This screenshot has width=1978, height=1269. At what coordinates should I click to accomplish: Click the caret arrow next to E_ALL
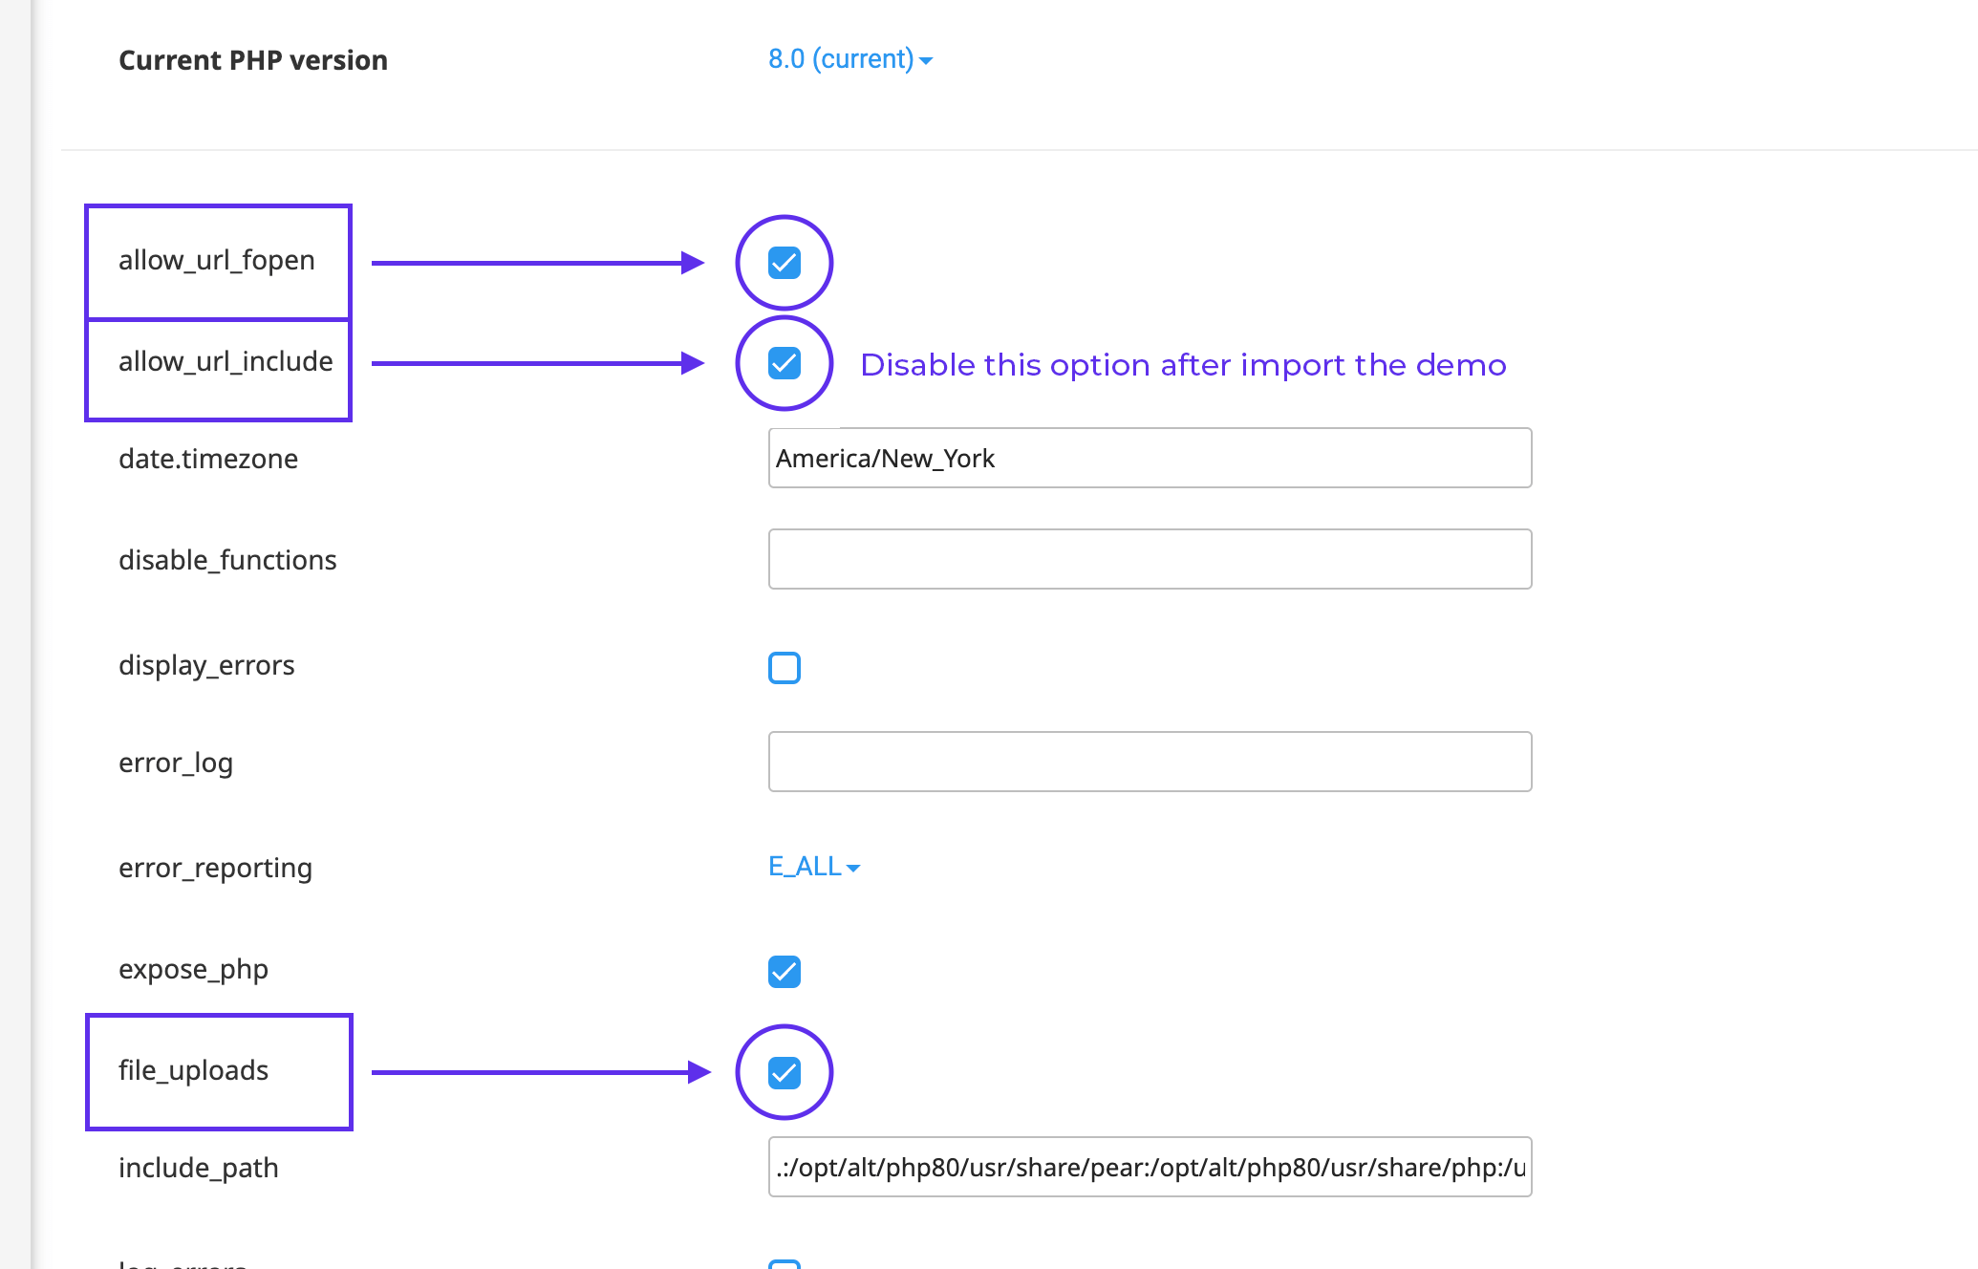click(853, 869)
